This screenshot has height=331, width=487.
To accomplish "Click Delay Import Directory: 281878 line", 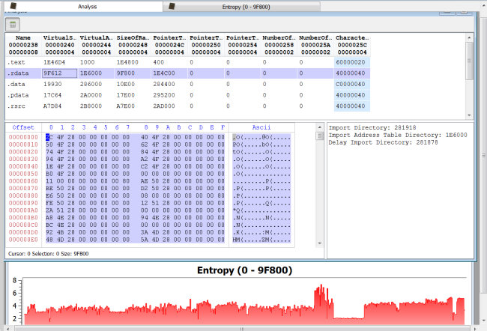I will pos(384,142).
